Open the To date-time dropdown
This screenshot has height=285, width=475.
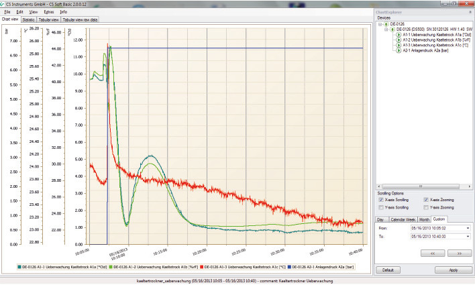tap(468, 237)
